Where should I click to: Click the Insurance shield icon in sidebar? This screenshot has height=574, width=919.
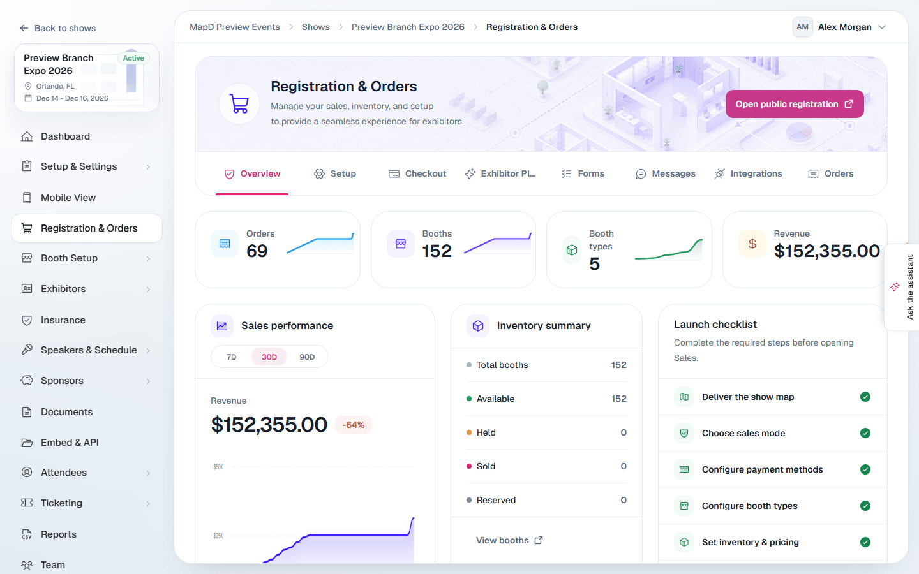coord(27,320)
